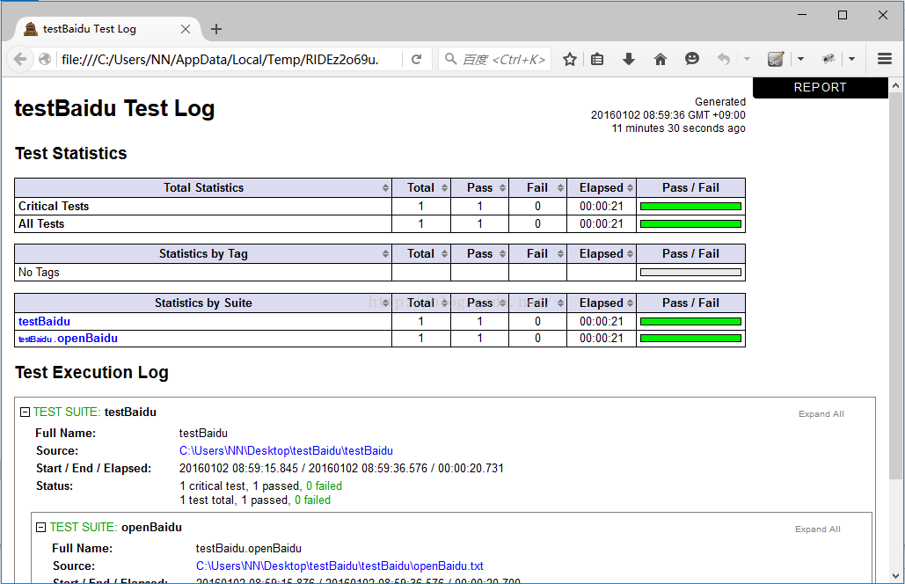Screen dimensions: 905x584
Task: Click testBaidu suite row pass/fail bar
Action: (691, 321)
